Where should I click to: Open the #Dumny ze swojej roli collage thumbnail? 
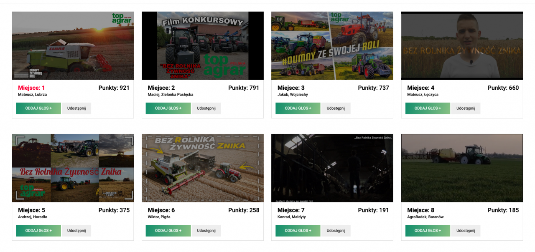(332, 45)
